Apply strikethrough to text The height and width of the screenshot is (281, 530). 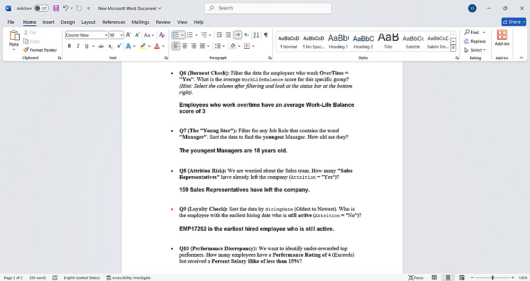[x=101, y=46]
